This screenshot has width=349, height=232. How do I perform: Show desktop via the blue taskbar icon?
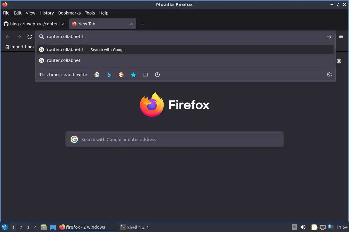point(52,227)
